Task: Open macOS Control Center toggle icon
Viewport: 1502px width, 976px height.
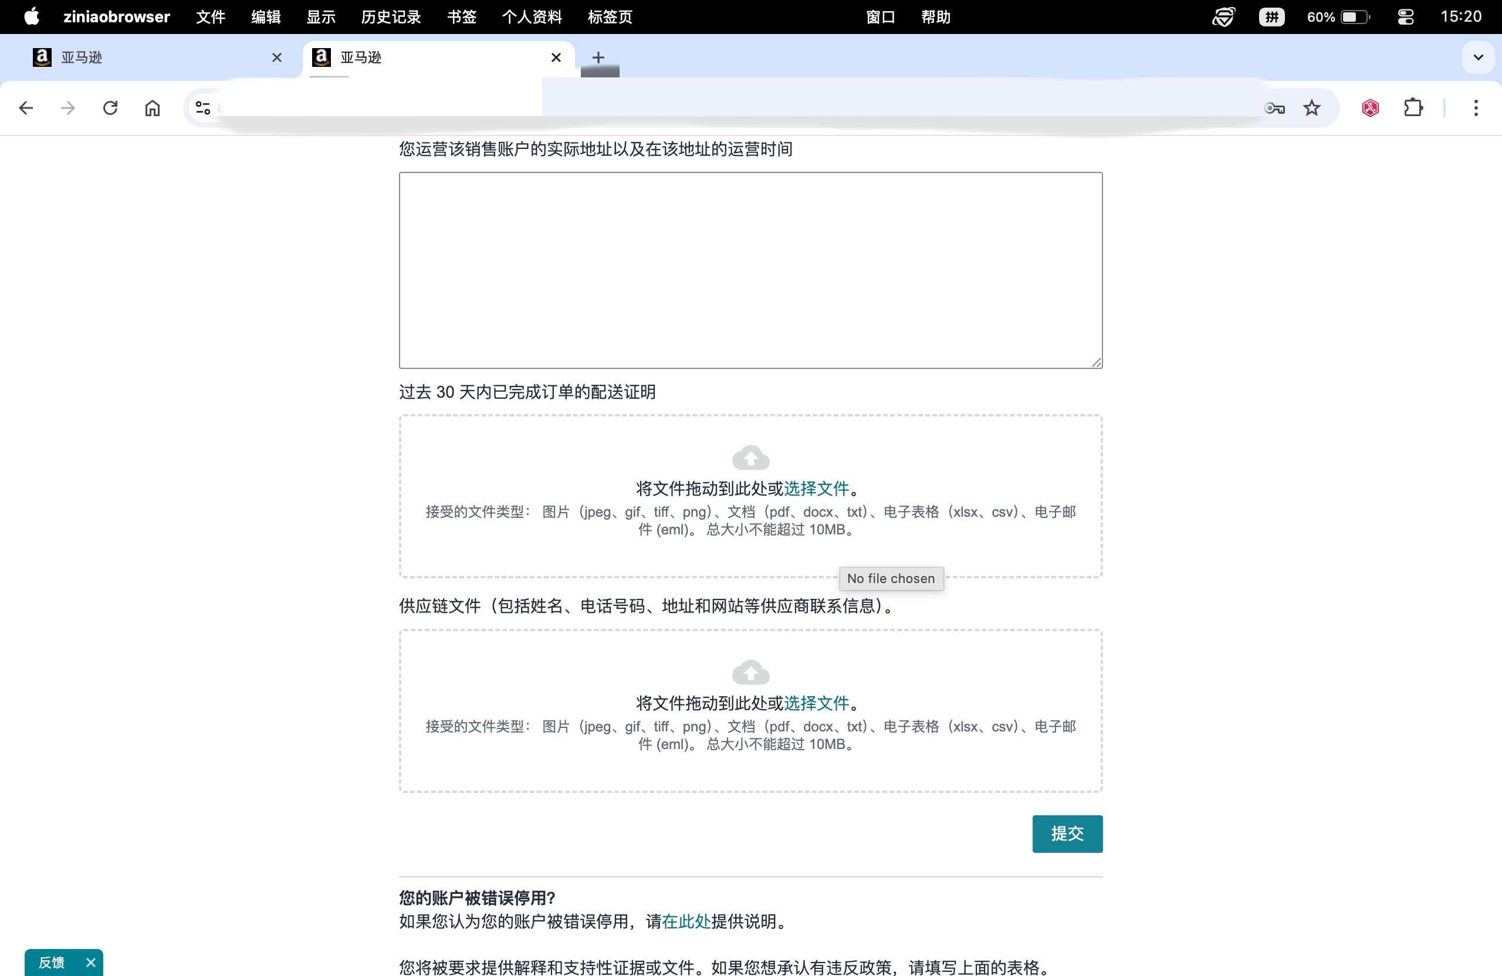Action: pos(1405,17)
